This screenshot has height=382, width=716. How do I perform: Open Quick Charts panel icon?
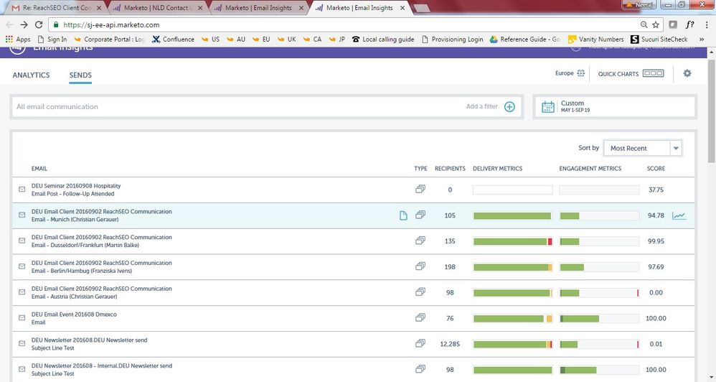(x=653, y=73)
